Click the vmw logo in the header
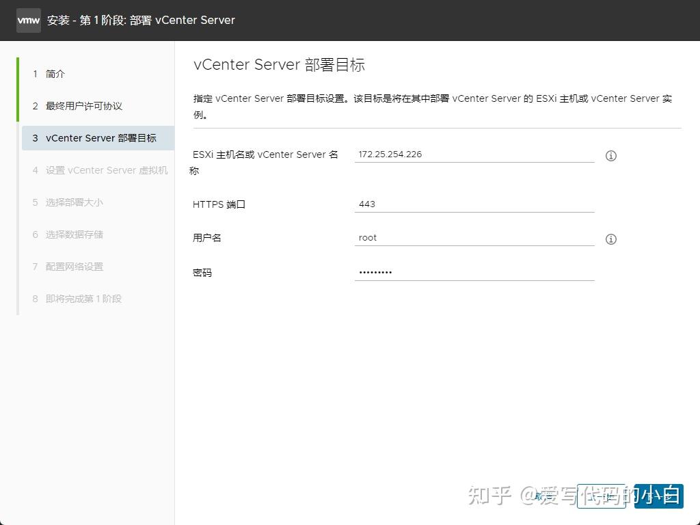Screen dimensions: 700x525 click(29, 20)
